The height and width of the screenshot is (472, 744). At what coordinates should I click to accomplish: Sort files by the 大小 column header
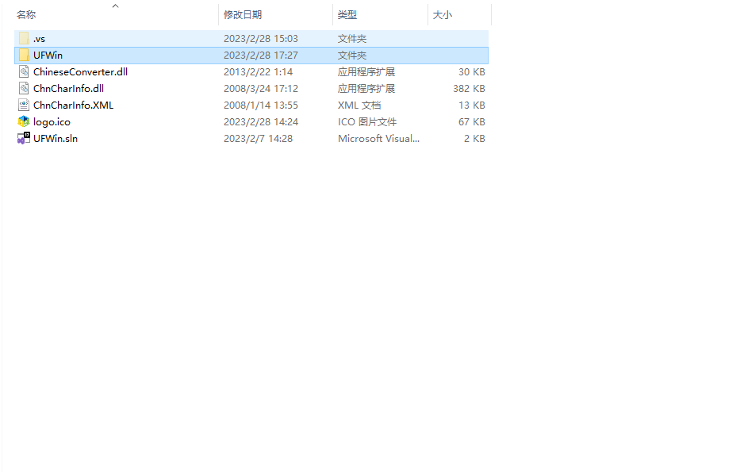click(x=442, y=15)
